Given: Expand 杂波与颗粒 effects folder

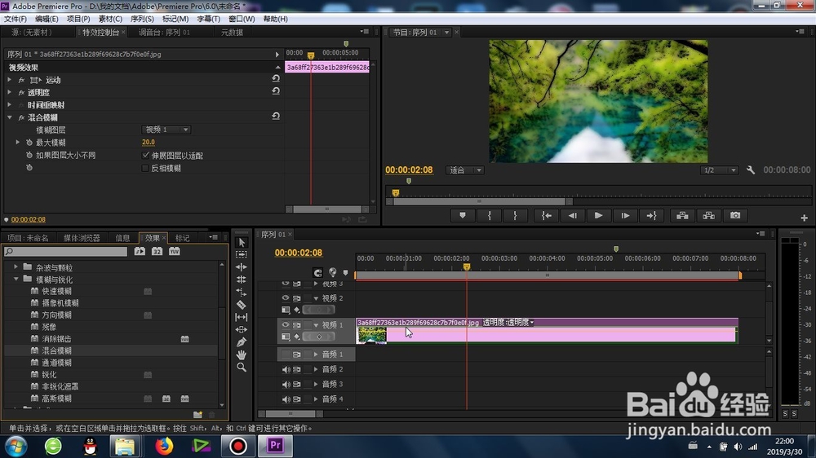Looking at the screenshot, I should click(x=16, y=266).
